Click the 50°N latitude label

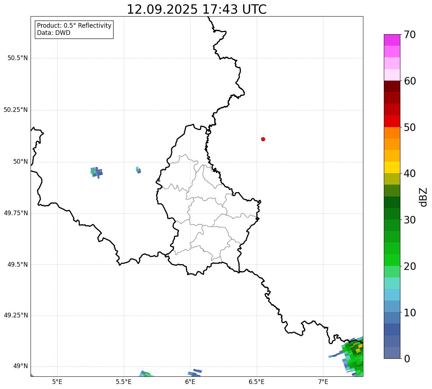(20, 162)
